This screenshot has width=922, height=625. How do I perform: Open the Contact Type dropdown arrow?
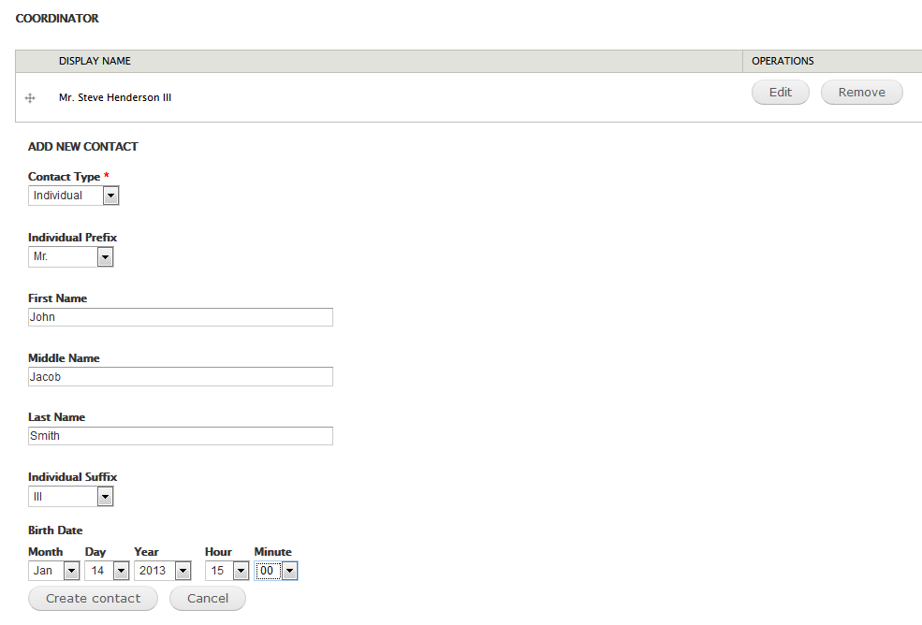click(110, 195)
